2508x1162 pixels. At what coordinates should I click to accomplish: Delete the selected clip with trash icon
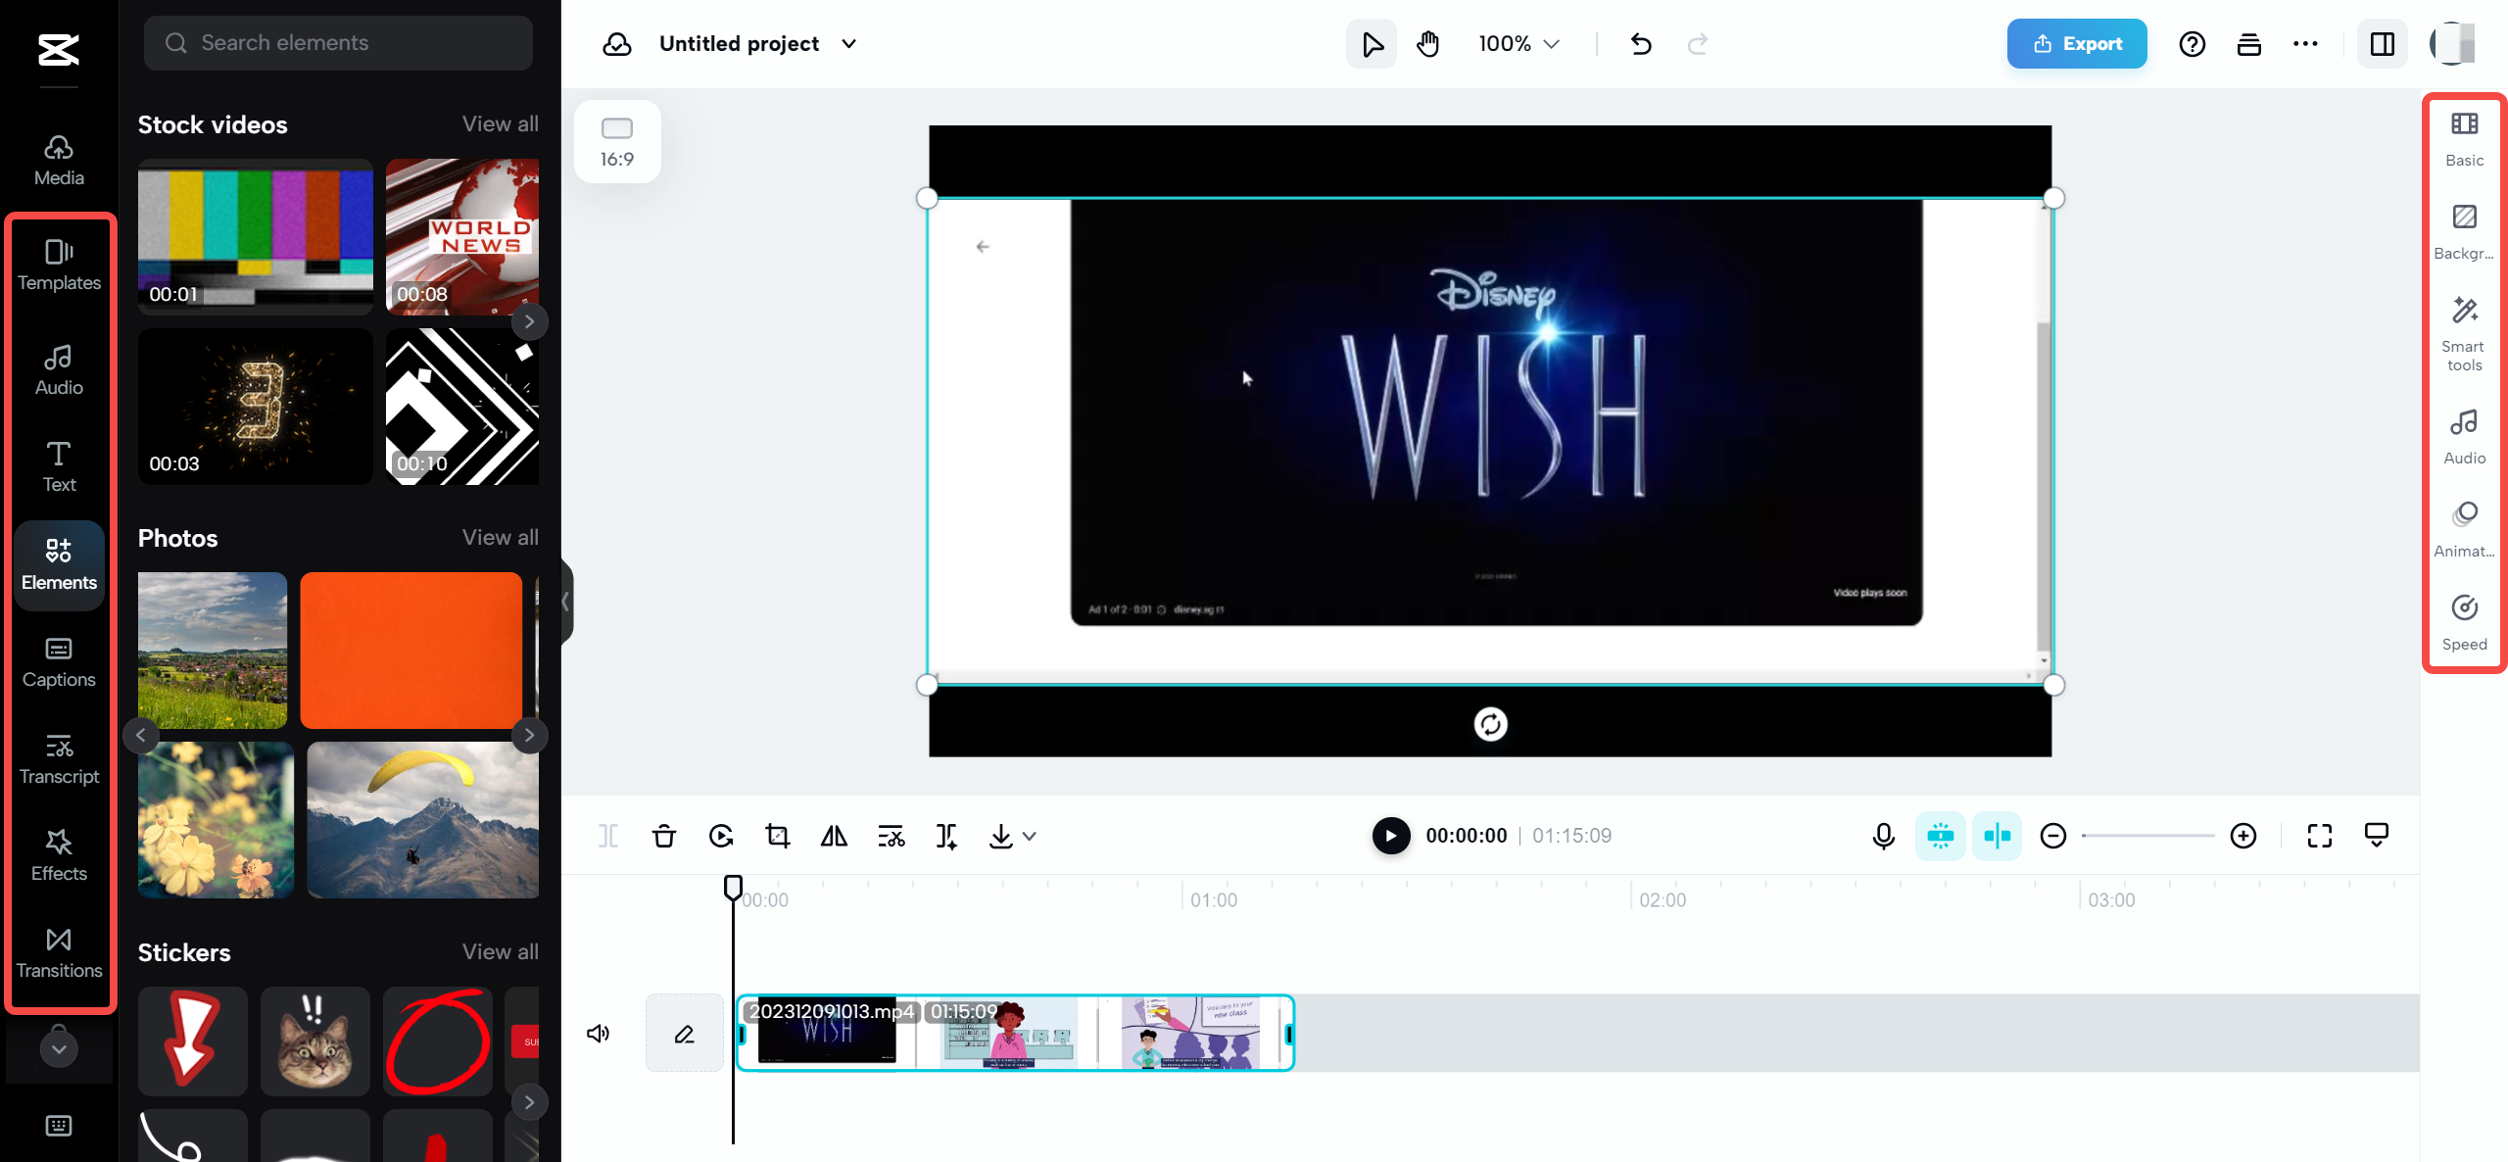tap(664, 836)
